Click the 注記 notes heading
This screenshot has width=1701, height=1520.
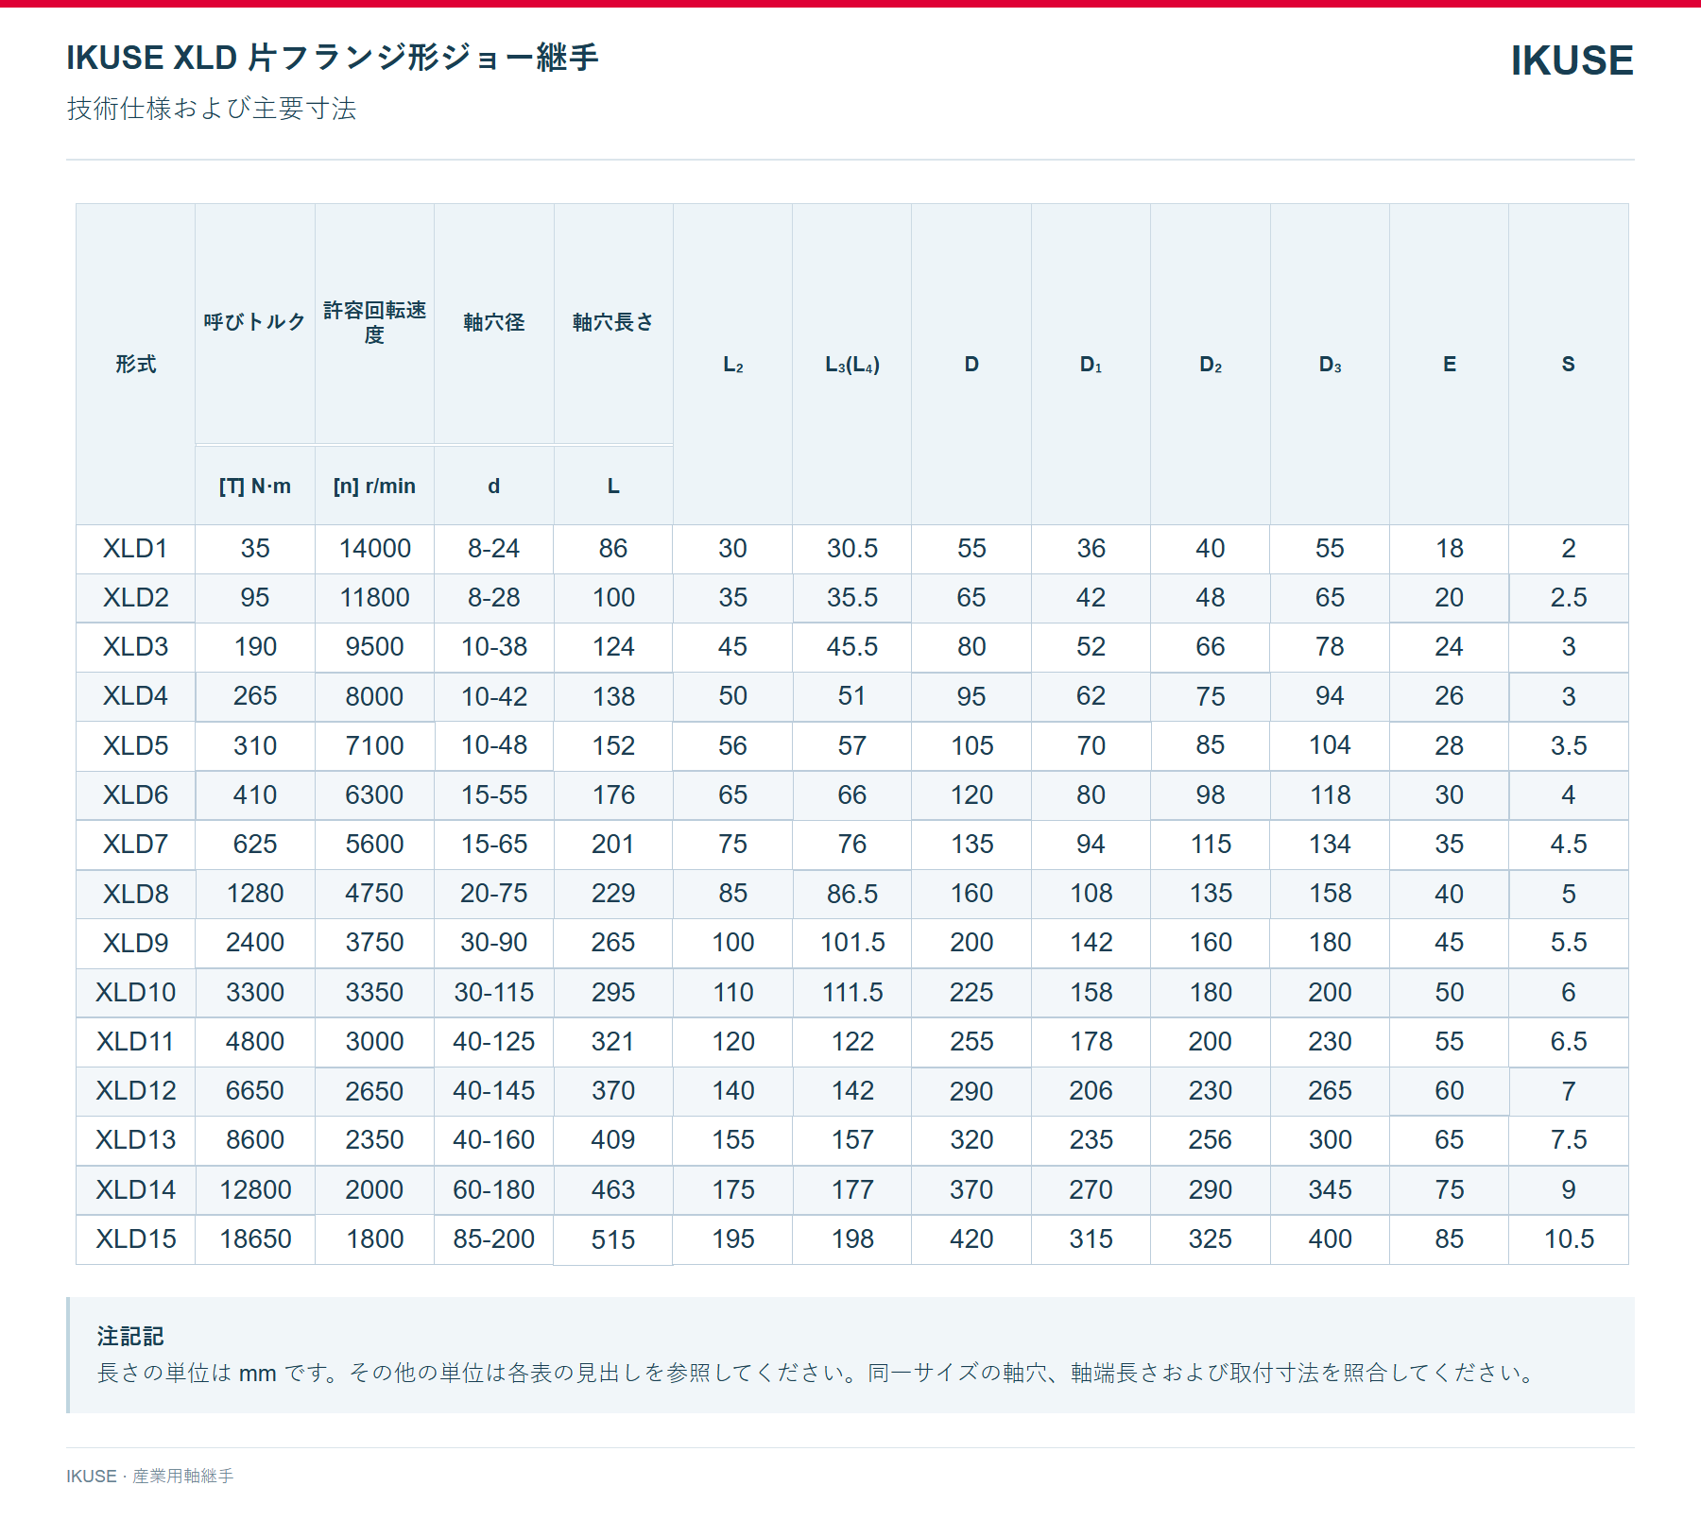click(x=130, y=1336)
